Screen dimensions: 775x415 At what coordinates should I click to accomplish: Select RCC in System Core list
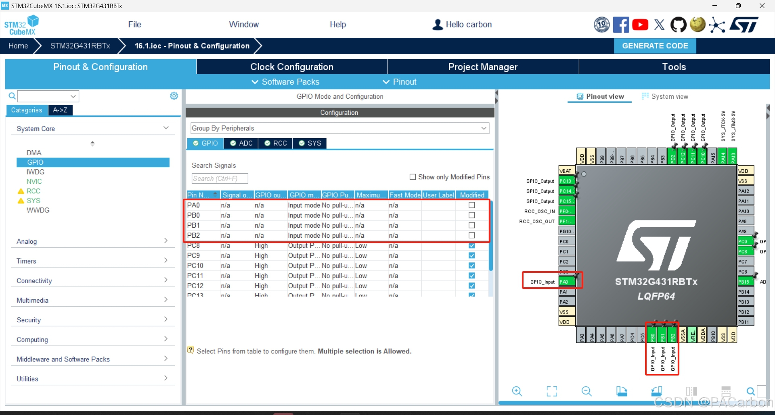point(34,191)
